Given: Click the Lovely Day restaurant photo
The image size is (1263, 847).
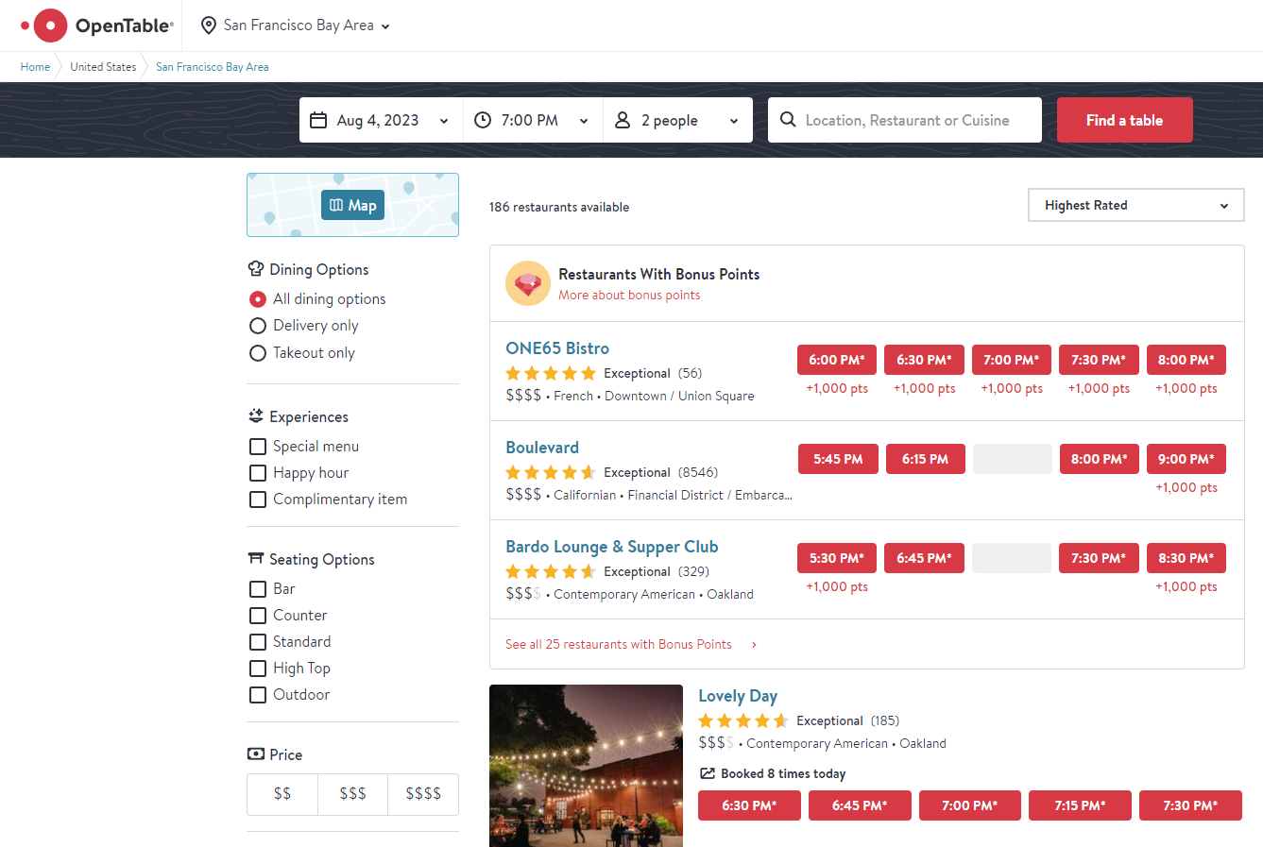Looking at the screenshot, I should 586,765.
